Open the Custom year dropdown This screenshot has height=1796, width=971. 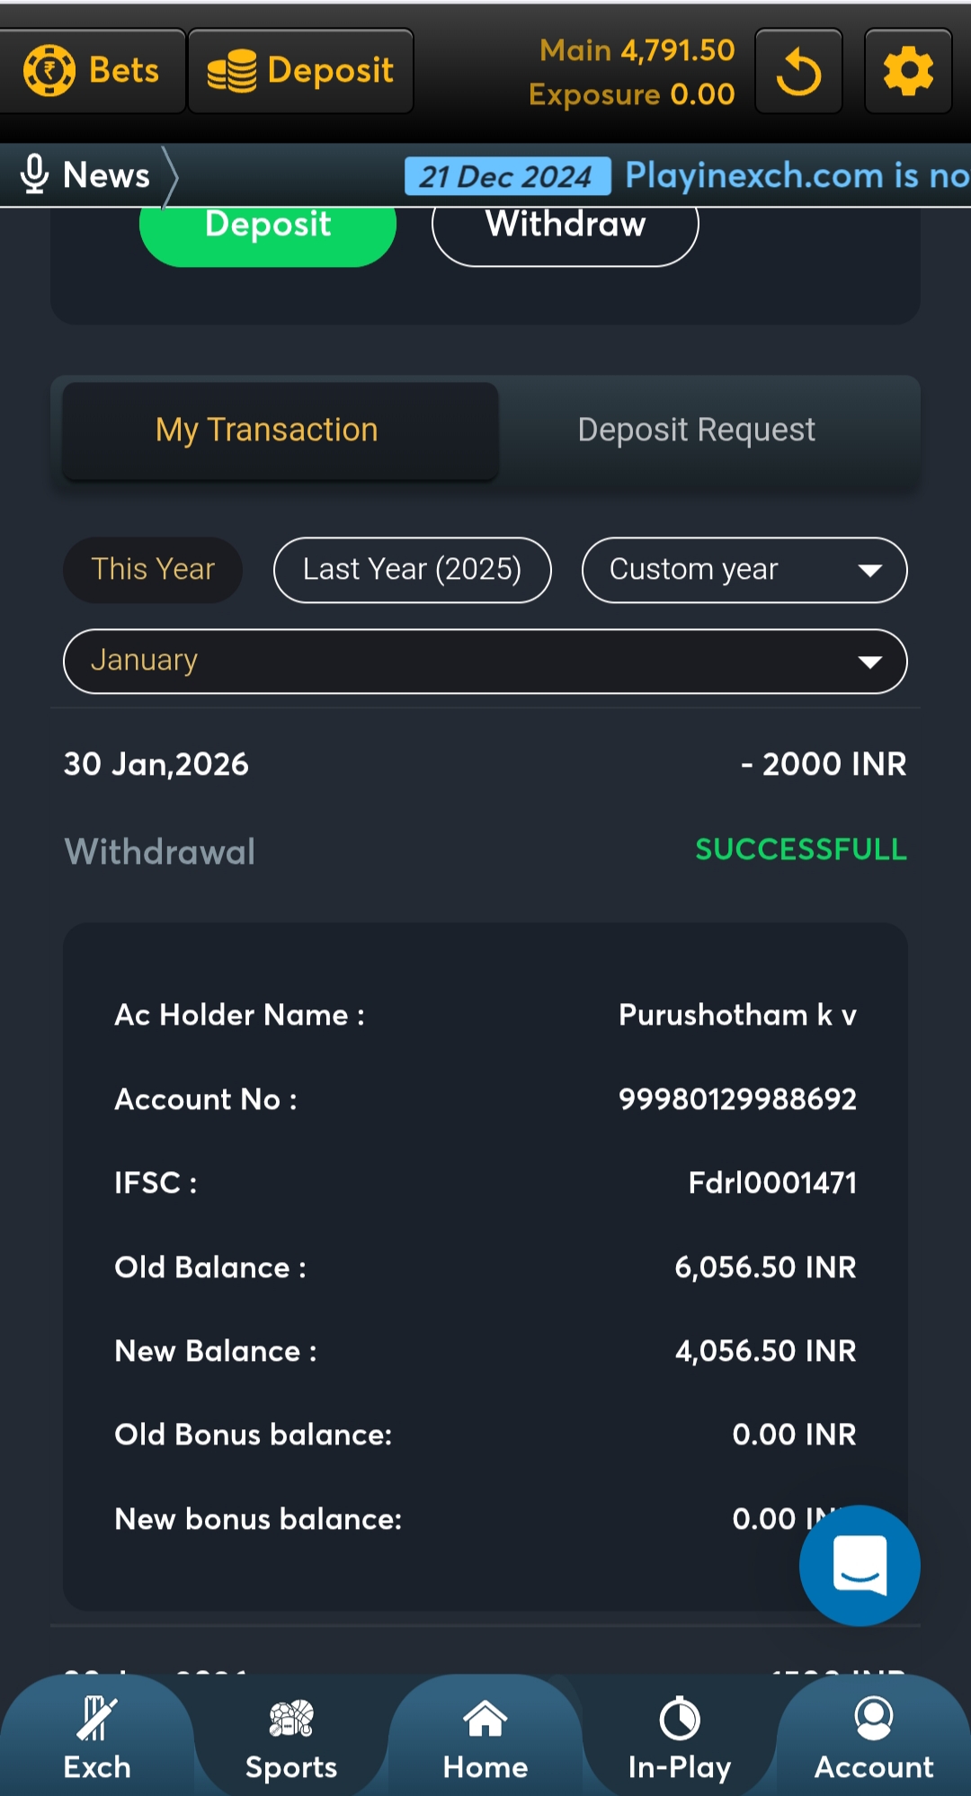tap(744, 570)
